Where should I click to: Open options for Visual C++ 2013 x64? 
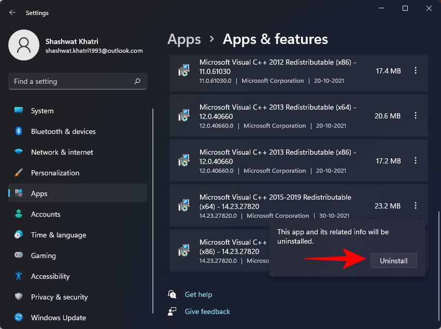coord(416,116)
